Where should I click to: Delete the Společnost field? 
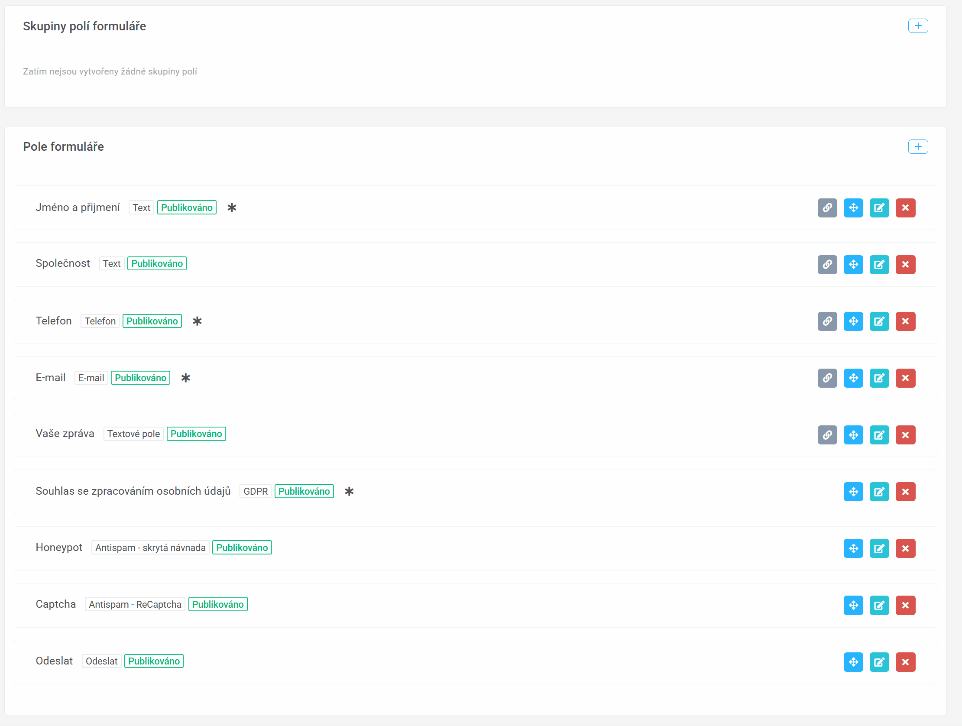[905, 265]
